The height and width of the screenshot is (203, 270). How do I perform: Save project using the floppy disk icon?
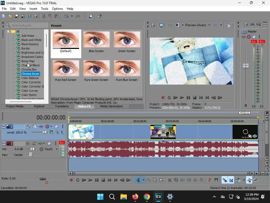tap(17, 16)
